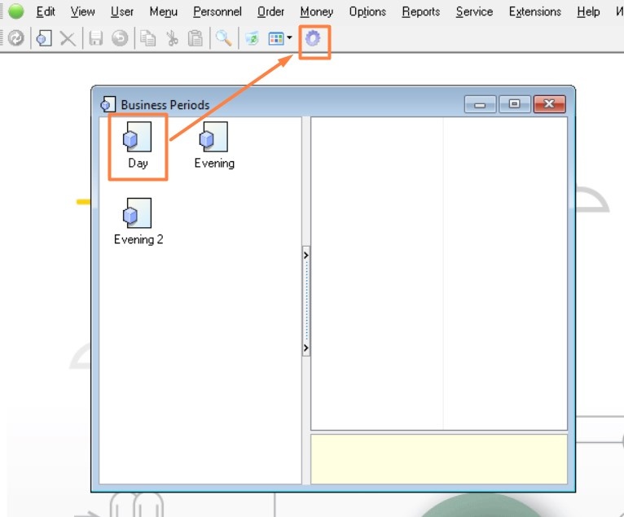
Task: Click the save floppy disk icon
Action: click(96, 38)
